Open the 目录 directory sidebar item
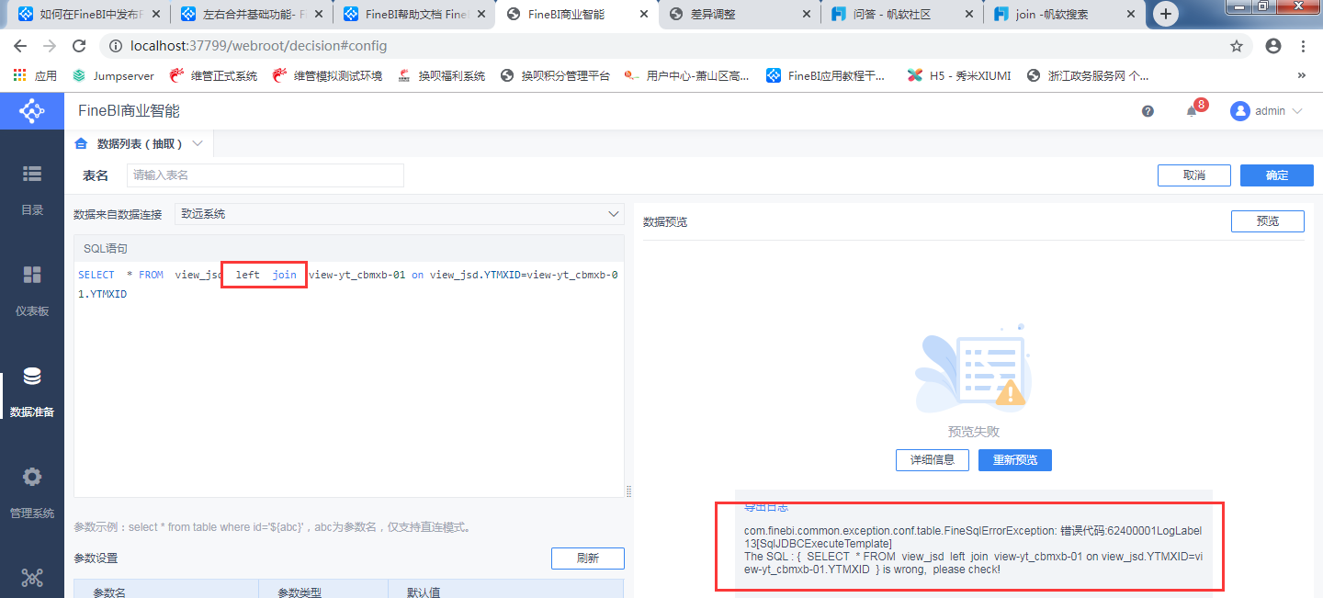 tap(32, 190)
